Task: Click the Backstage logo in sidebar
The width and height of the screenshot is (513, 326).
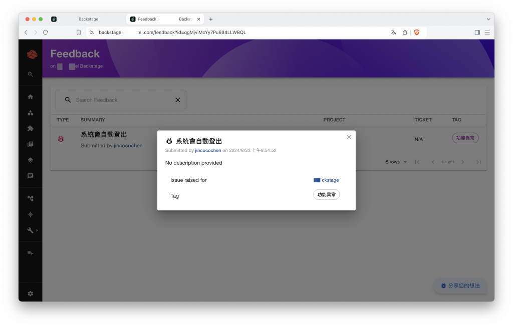Action: pos(32,54)
